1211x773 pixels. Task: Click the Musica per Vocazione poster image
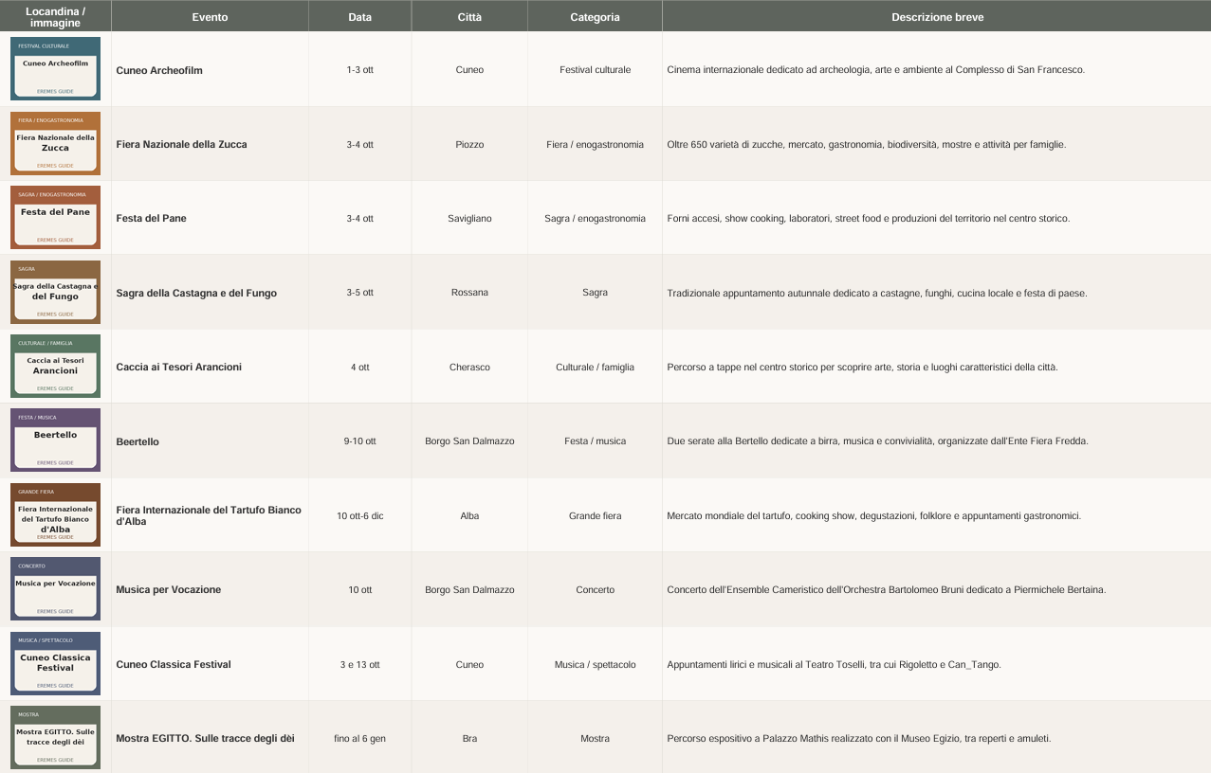(x=55, y=589)
